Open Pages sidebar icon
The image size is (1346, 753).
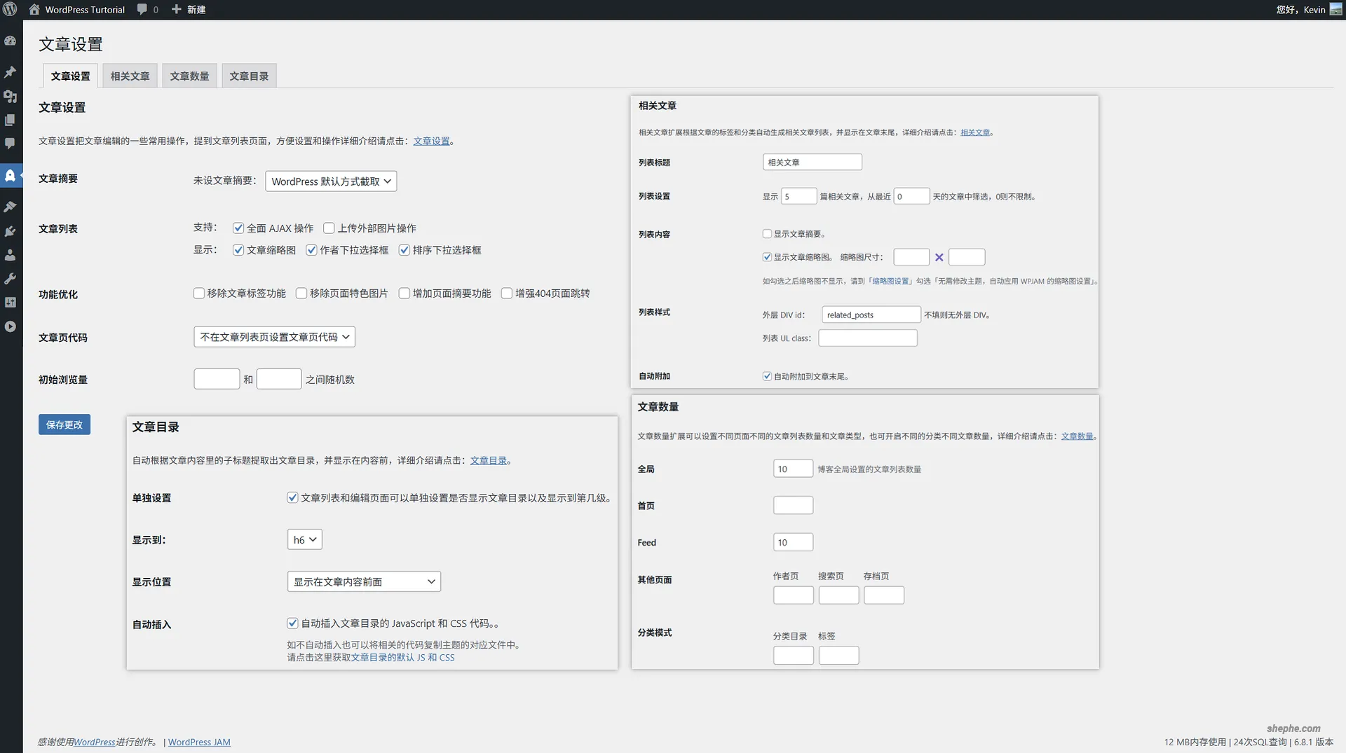pos(11,120)
